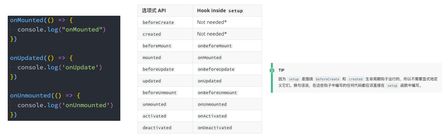Click the onUpdated function name in code
Viewport: 446px width, 139px height.
pos(27,58)
